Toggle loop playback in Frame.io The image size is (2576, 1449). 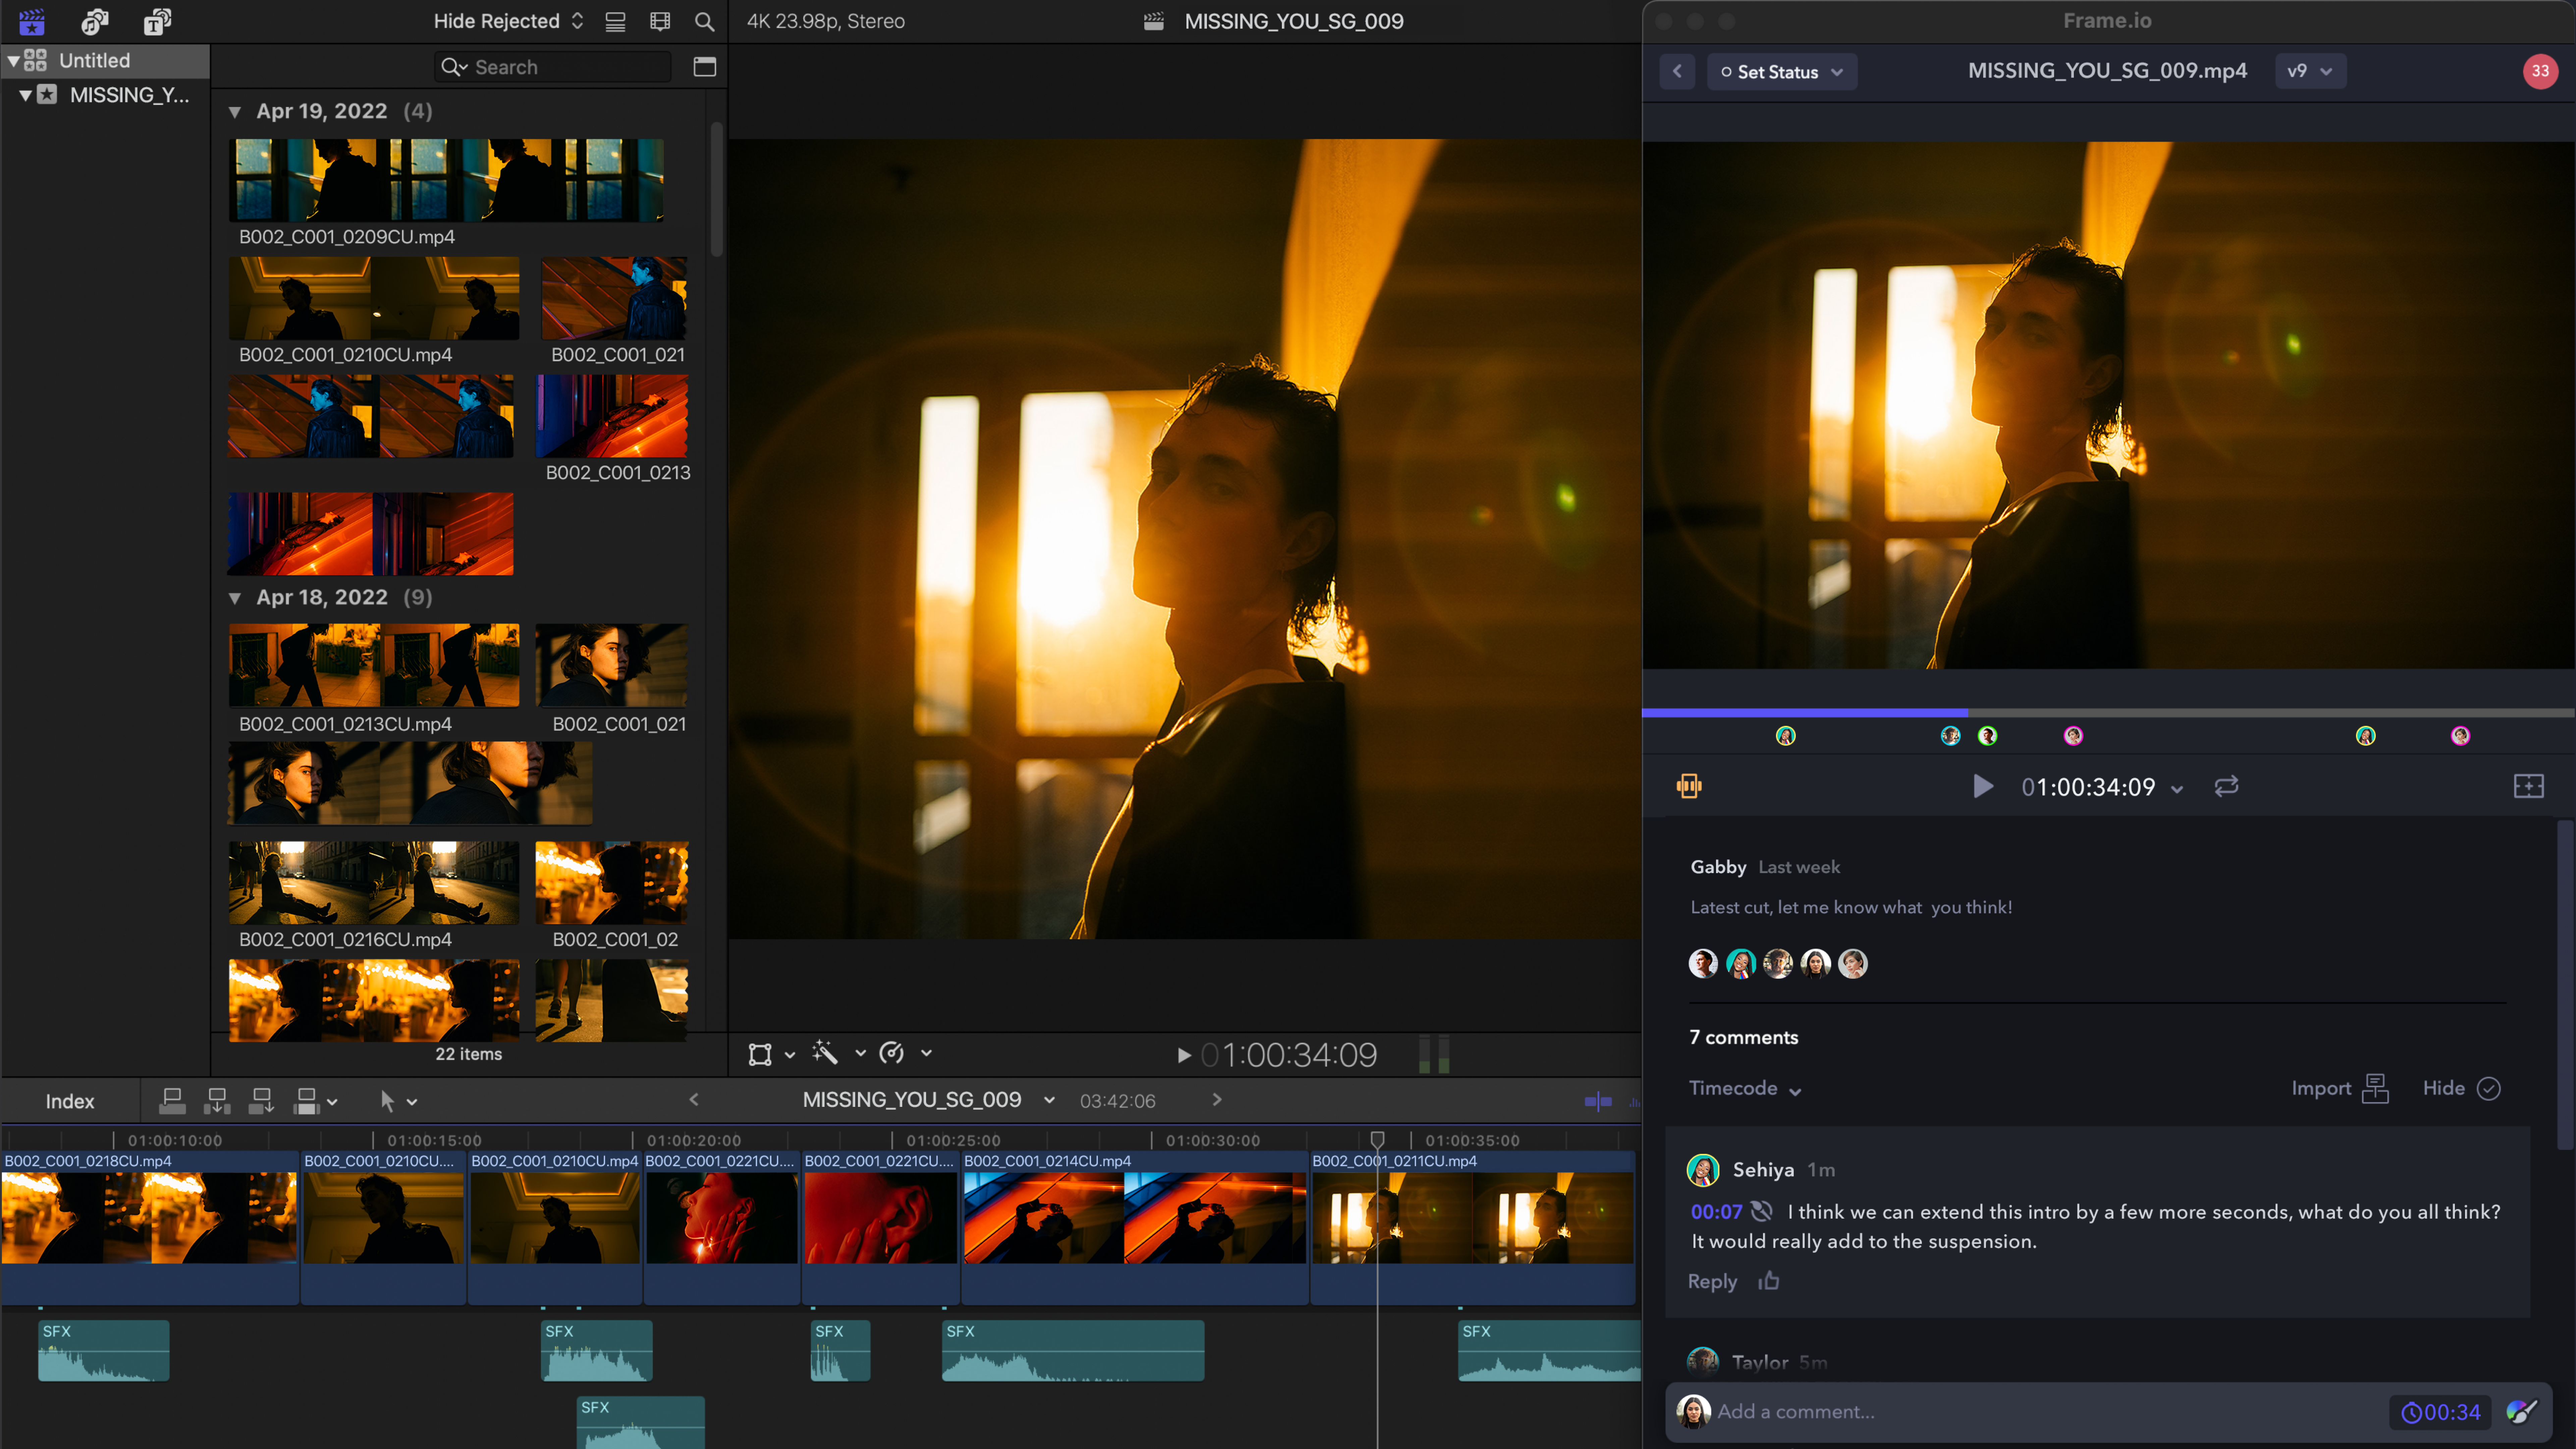[x=2226, y=786]
